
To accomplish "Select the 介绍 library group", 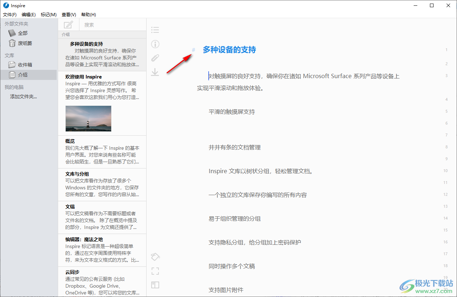I will [x=22, y=75].
